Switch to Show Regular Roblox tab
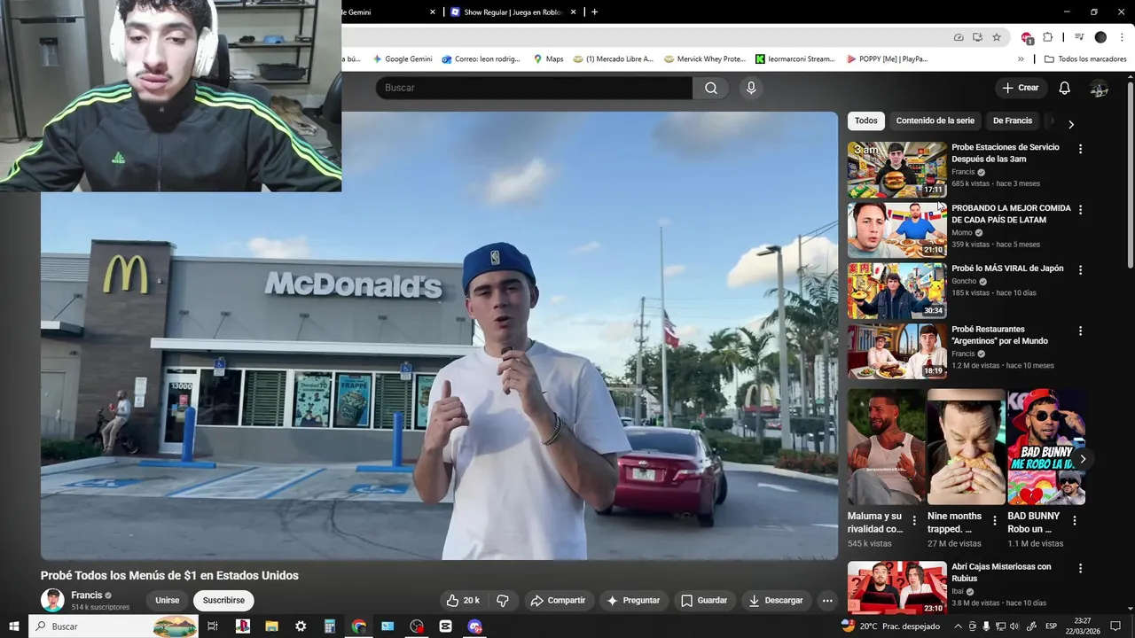 [x=513, y=12]
